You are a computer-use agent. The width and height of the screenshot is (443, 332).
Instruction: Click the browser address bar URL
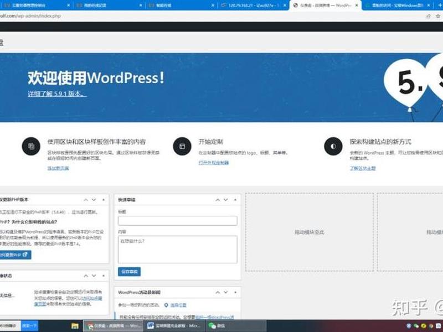pyautogui.click(x=30, y=16)
